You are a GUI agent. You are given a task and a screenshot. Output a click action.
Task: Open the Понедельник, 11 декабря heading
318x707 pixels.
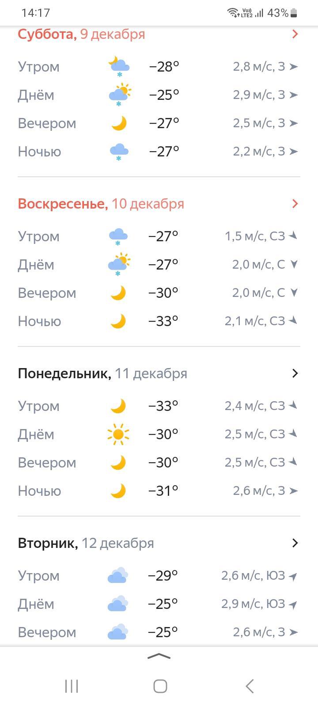click(102, 373)
